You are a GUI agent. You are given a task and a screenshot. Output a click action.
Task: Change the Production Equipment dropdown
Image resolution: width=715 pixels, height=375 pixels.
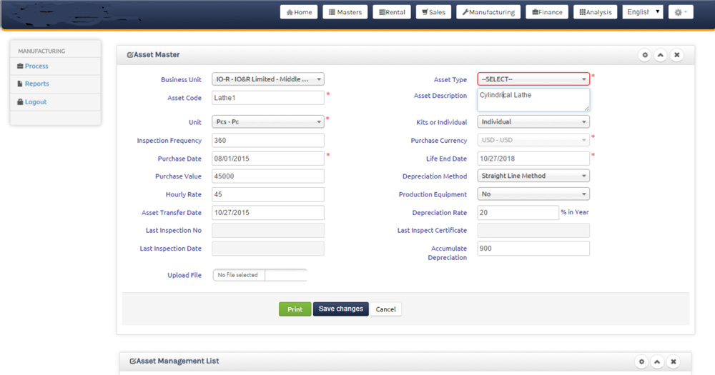[x=533, y=194]
